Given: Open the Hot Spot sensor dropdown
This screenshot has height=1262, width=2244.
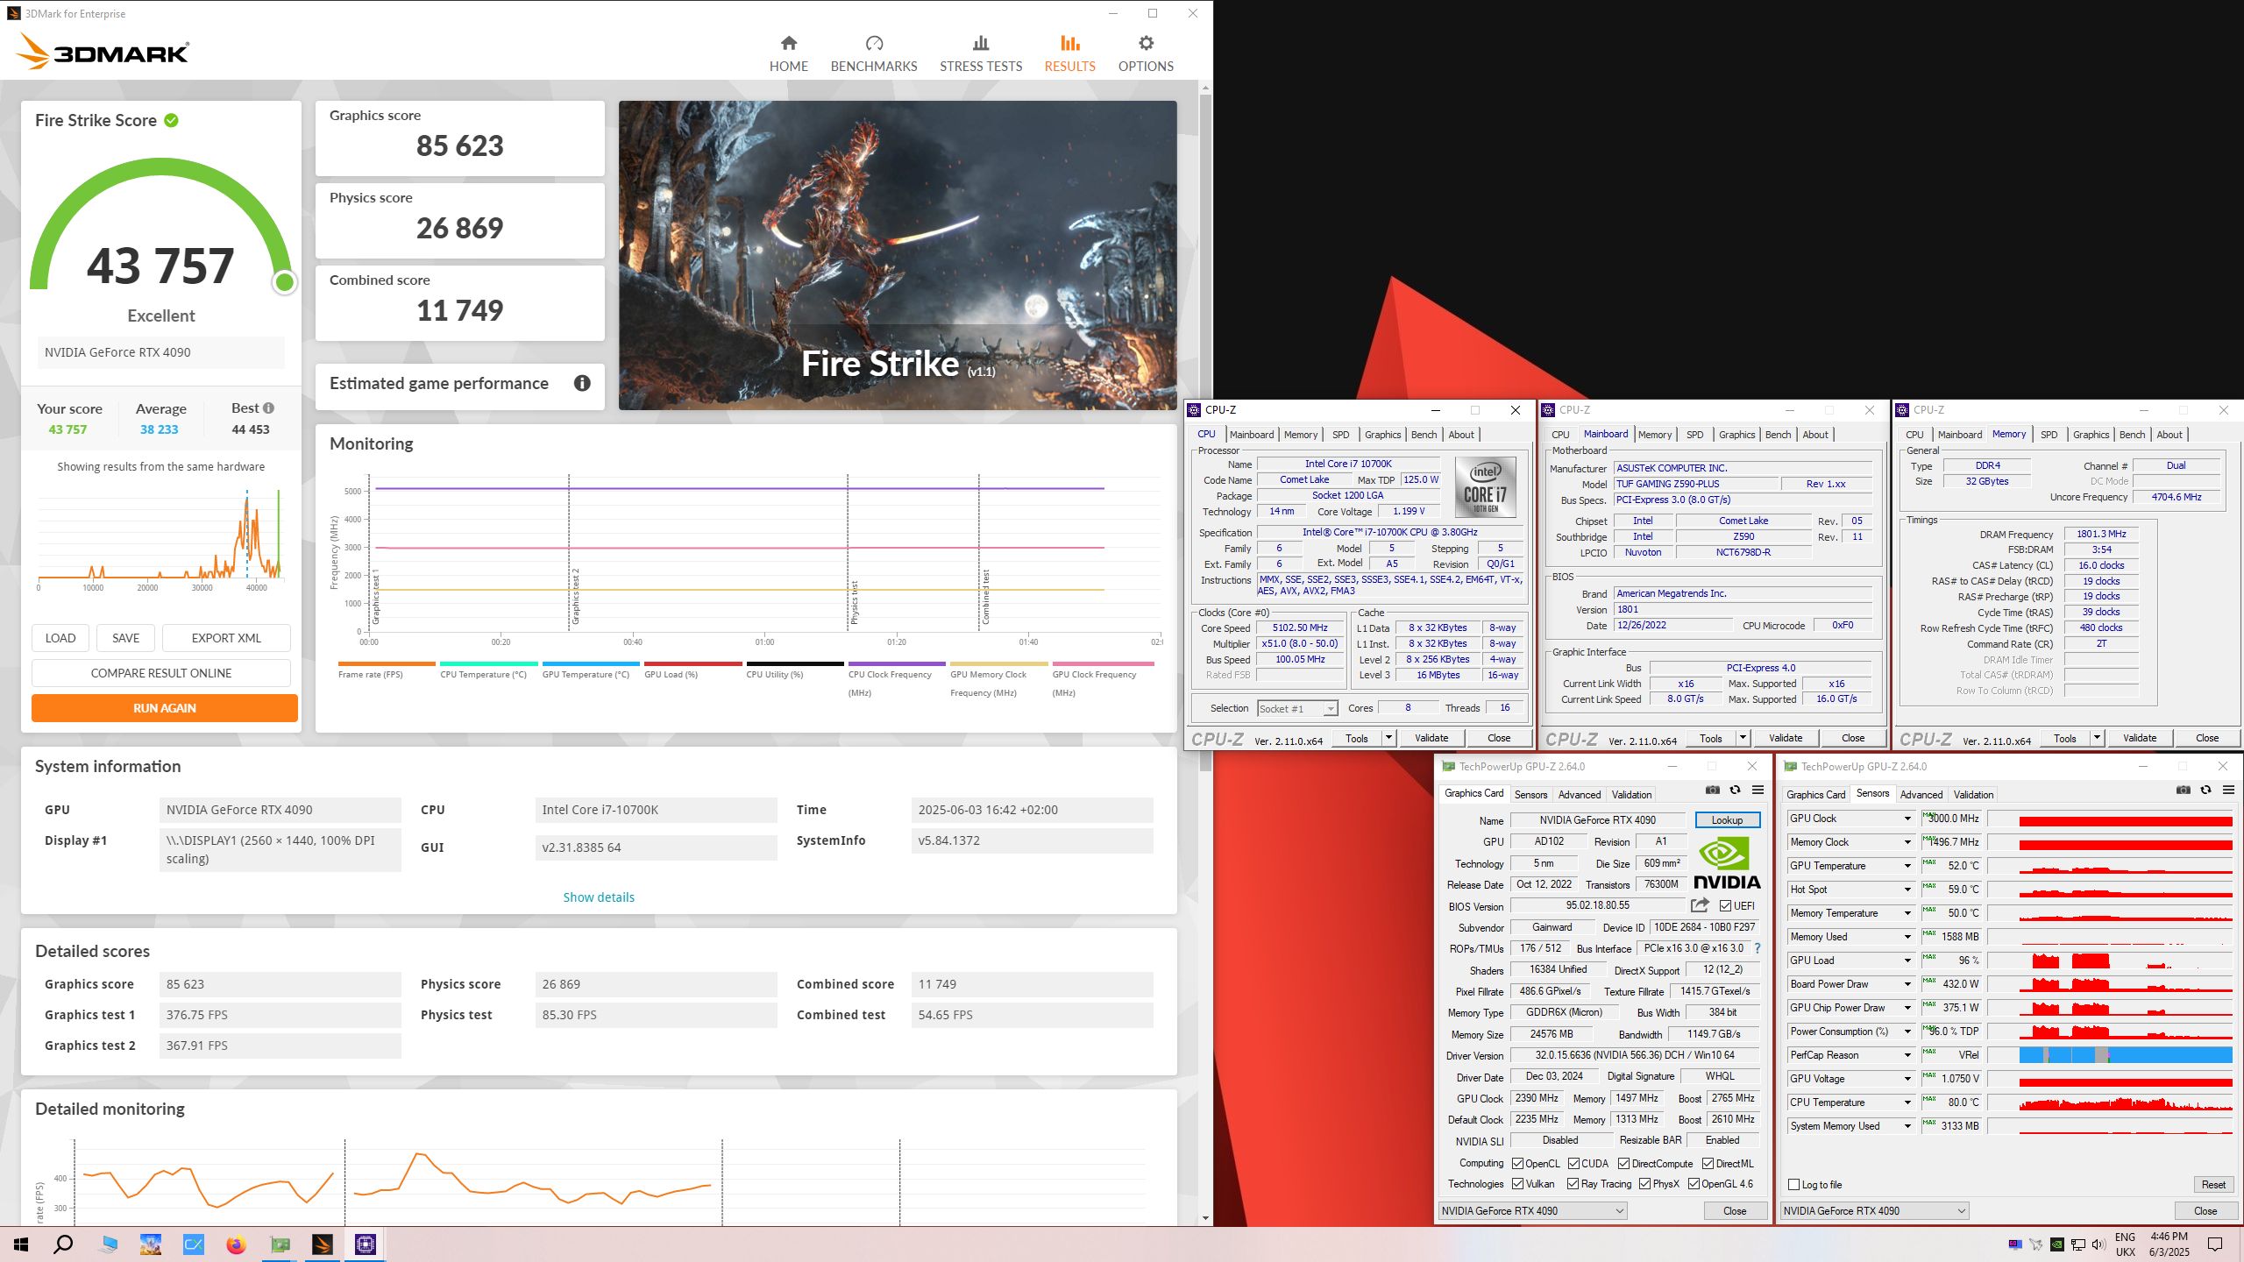Looking at the screenshot, I should [1907, 890].
